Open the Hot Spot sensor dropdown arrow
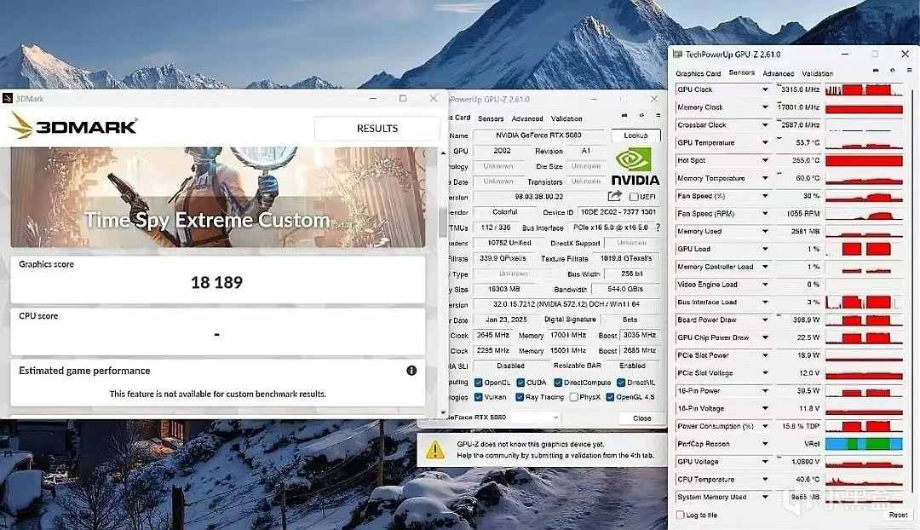The height and width of the screenshot is (530, 920). pos(765,160)
